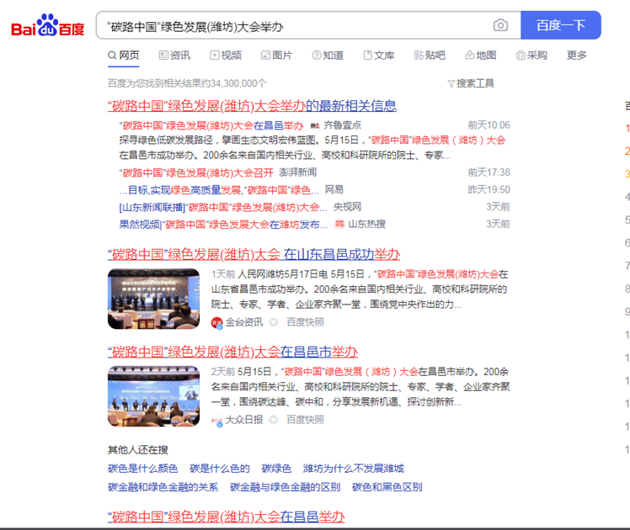Click the 前天17:38 timestamp
Viewport: 630px width, 530px height.
489,172
